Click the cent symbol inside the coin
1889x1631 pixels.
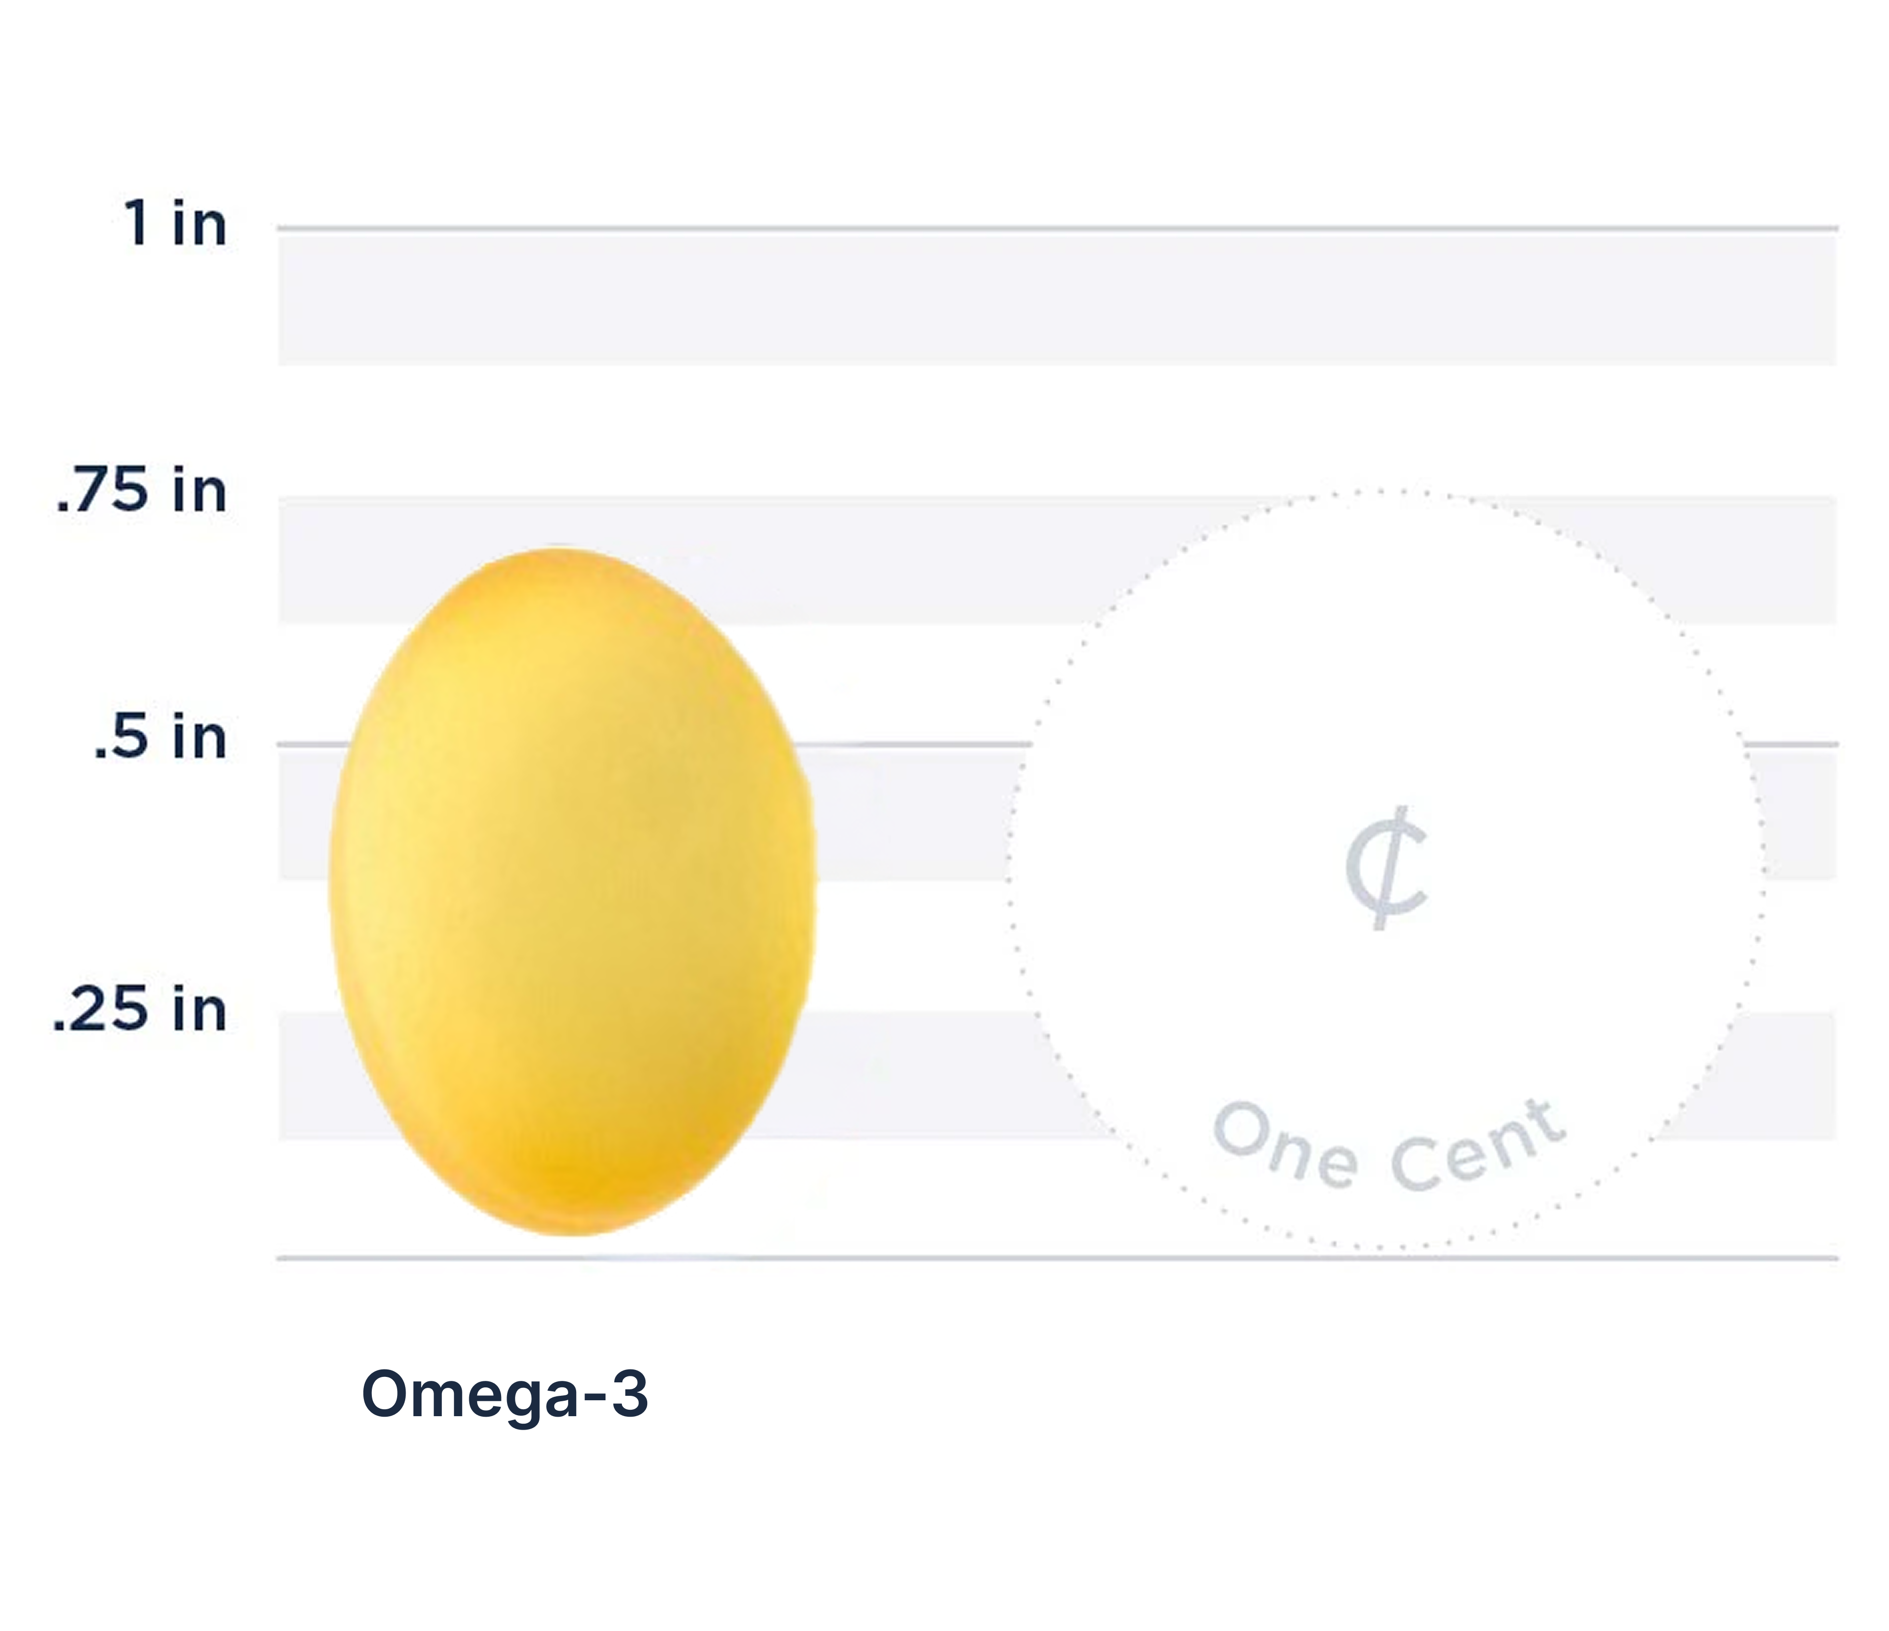point(1386,868)
